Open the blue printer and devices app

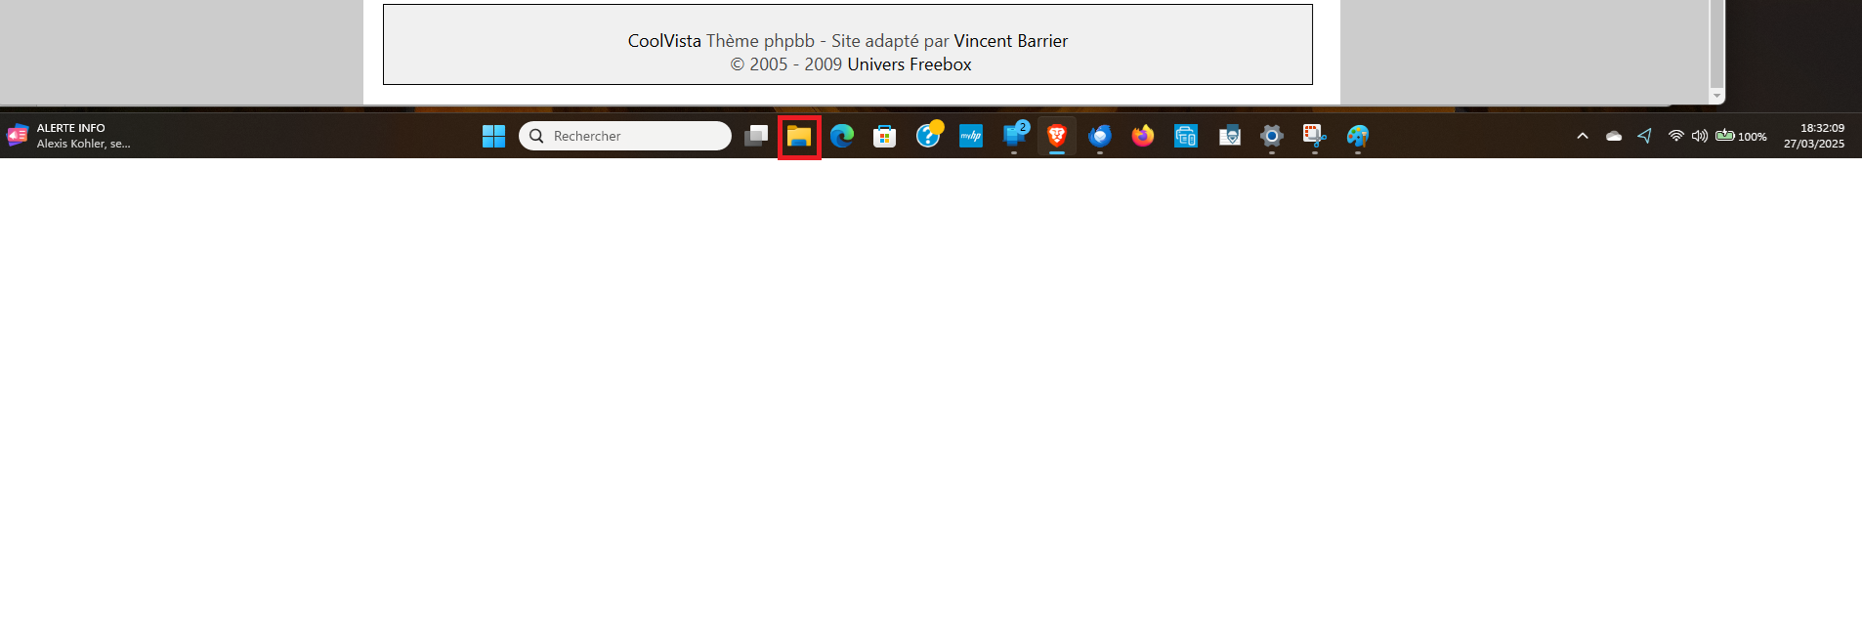click(x=1186, y=136)
